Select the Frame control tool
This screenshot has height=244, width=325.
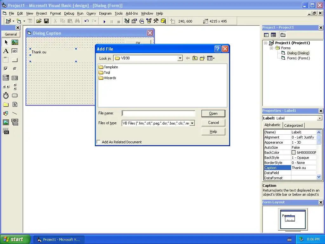pos(6,60)
